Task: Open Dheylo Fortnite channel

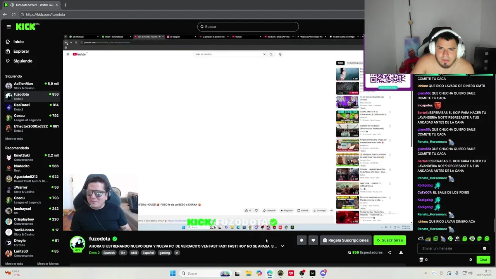Action: (32, 243)
